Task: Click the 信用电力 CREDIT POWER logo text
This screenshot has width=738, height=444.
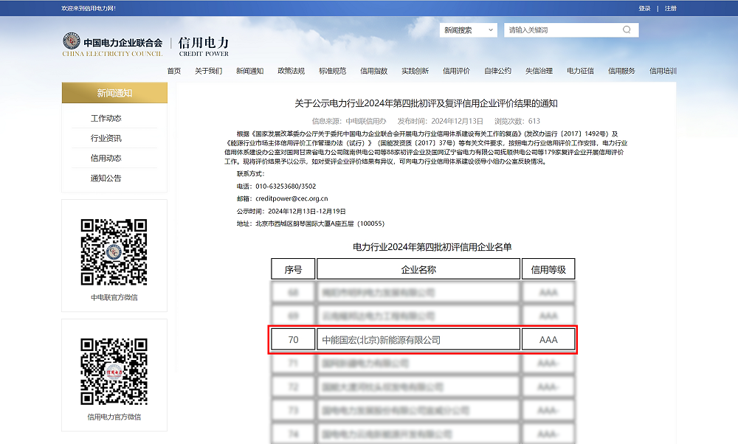Action: (x=204, y=46)
